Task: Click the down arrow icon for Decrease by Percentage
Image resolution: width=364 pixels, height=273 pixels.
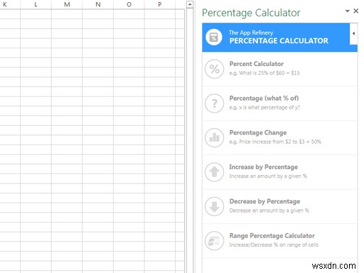Action: [x=214, y=206]
